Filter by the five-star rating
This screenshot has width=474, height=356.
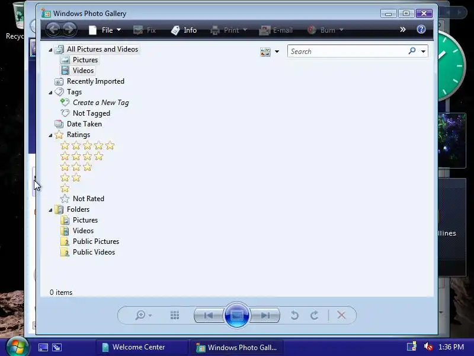coord(87,145)
